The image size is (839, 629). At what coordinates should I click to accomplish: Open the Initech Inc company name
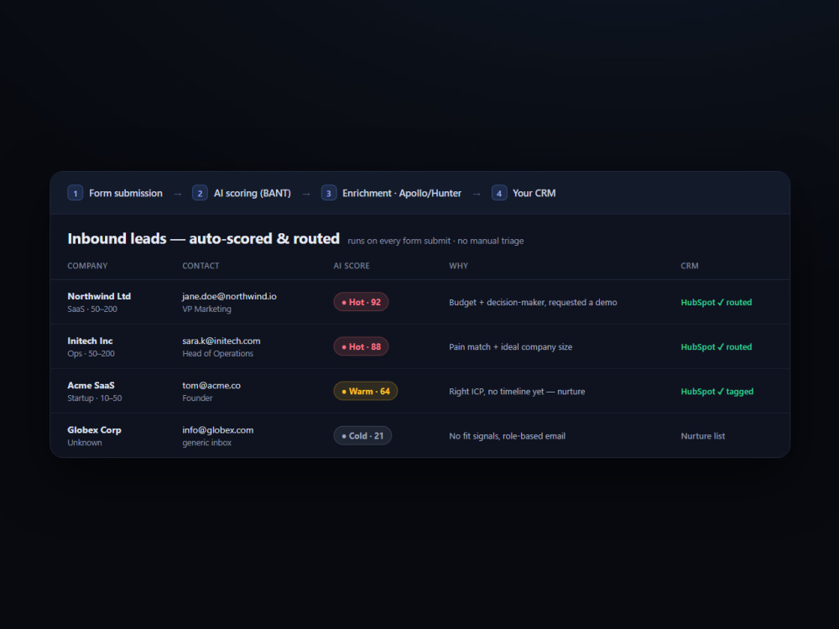click(x=90, y=340)
